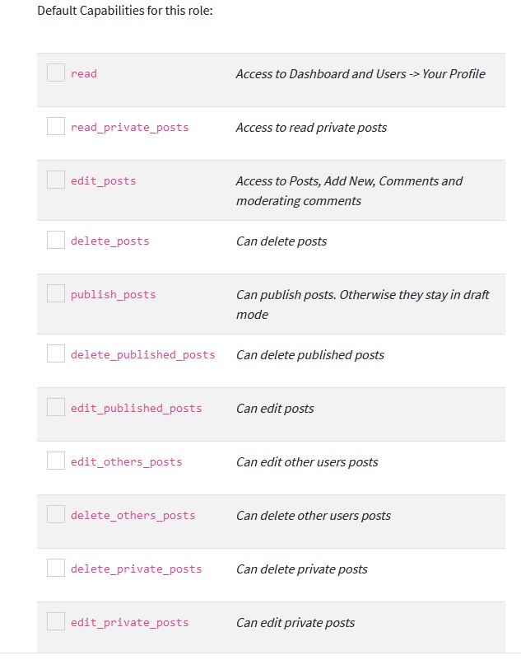The height and width of the screenshot is (660, 521).
Task: Tick the edit_others_posts checkbox
Action: [56, 461]
